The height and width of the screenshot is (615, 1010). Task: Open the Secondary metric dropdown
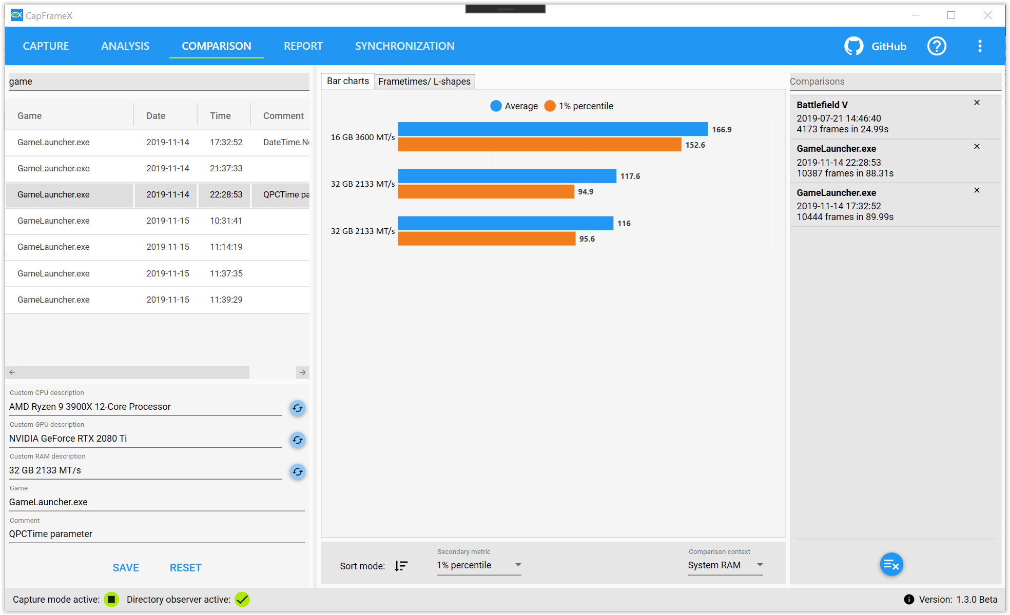478,565
